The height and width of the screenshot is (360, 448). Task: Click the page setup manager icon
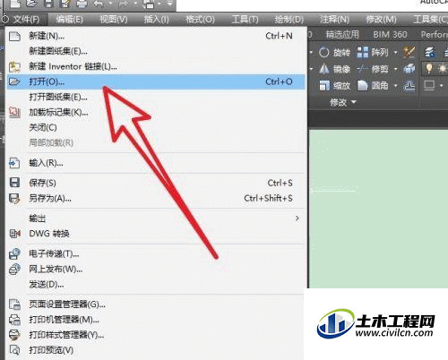click(x=14, y=304)
